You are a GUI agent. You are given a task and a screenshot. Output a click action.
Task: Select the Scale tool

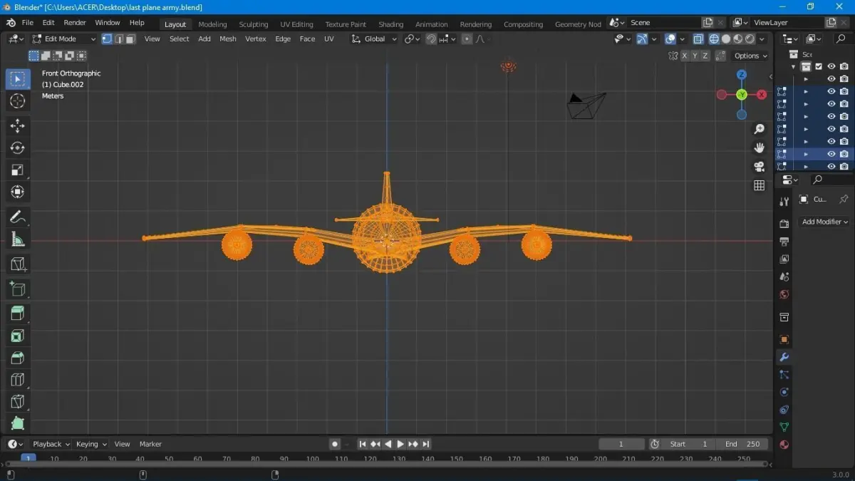point(18,170)
